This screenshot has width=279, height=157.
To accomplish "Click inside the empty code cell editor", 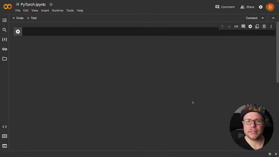I will click(x=149, y=31).
